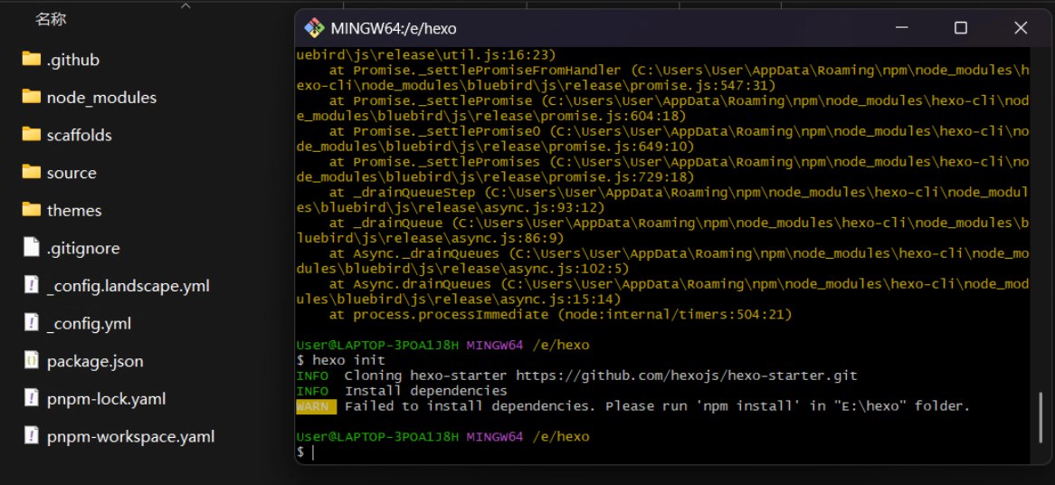Select the _config.yml file name
This screenshot has height=485, width=1055.
point(89,324)
